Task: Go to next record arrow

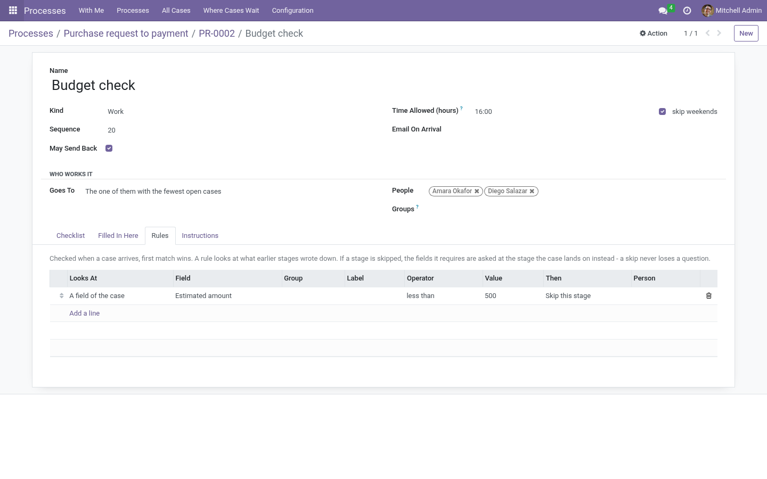Action: click(x=719, y=33)
